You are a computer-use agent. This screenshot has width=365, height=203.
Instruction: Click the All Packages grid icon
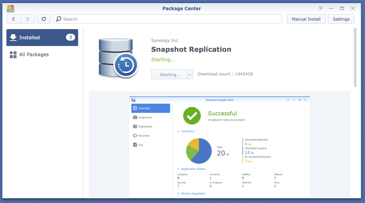13,55
